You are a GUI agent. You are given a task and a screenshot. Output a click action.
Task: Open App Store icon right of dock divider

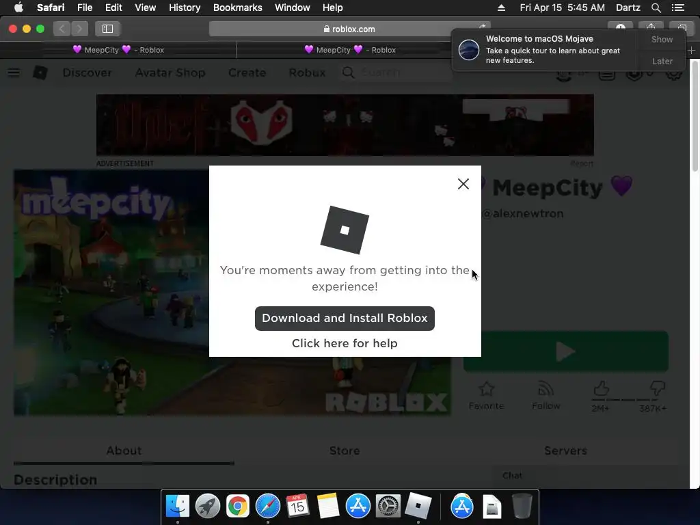click(461, 507)
